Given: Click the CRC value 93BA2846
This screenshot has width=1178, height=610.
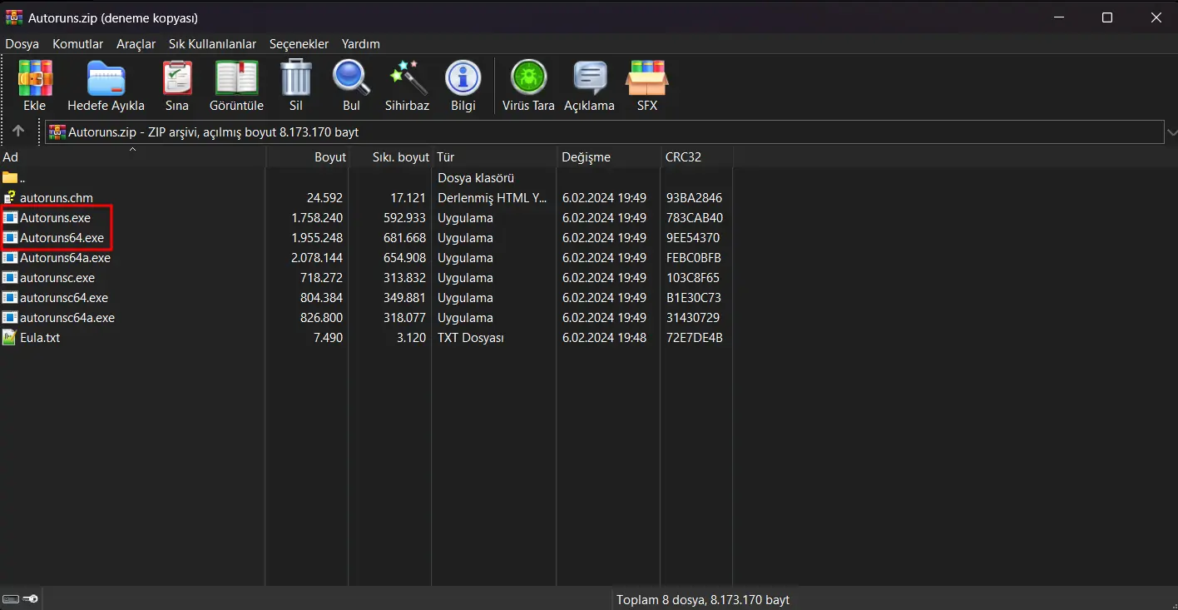Looking at the screenshot, I should [694, 198].
